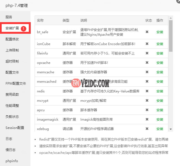Install the memcache extension

point(160,72)
